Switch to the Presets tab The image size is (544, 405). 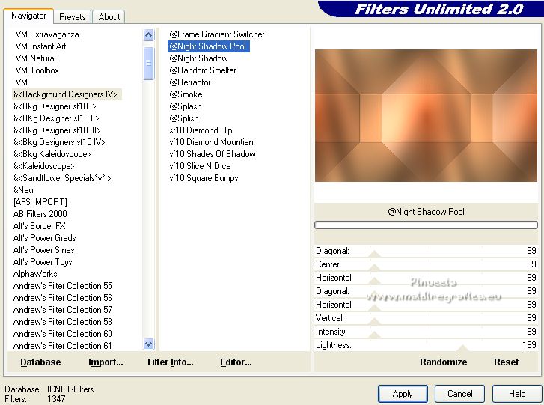[72, 16]
